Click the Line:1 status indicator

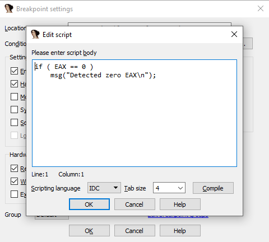pyautogui.click(x=40, y=174)
